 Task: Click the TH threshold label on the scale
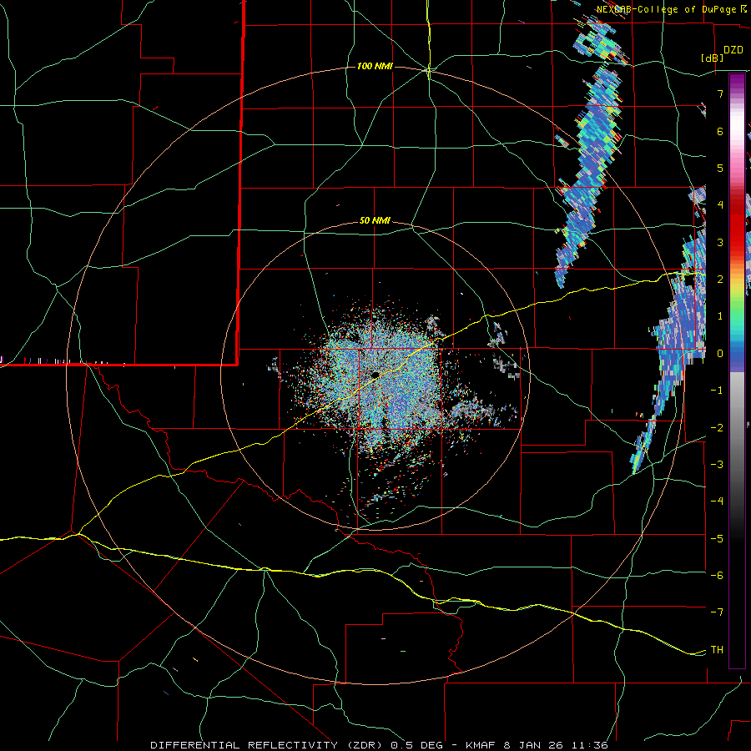click(717, 650)
